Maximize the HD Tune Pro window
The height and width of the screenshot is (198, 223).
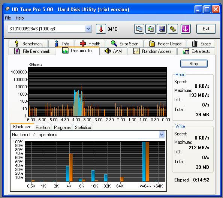pos(207,9)
